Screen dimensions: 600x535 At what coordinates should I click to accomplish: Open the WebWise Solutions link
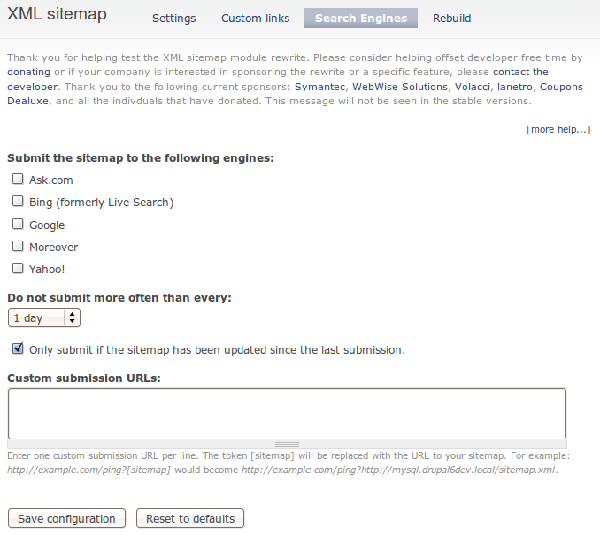(x=400, y=87)
